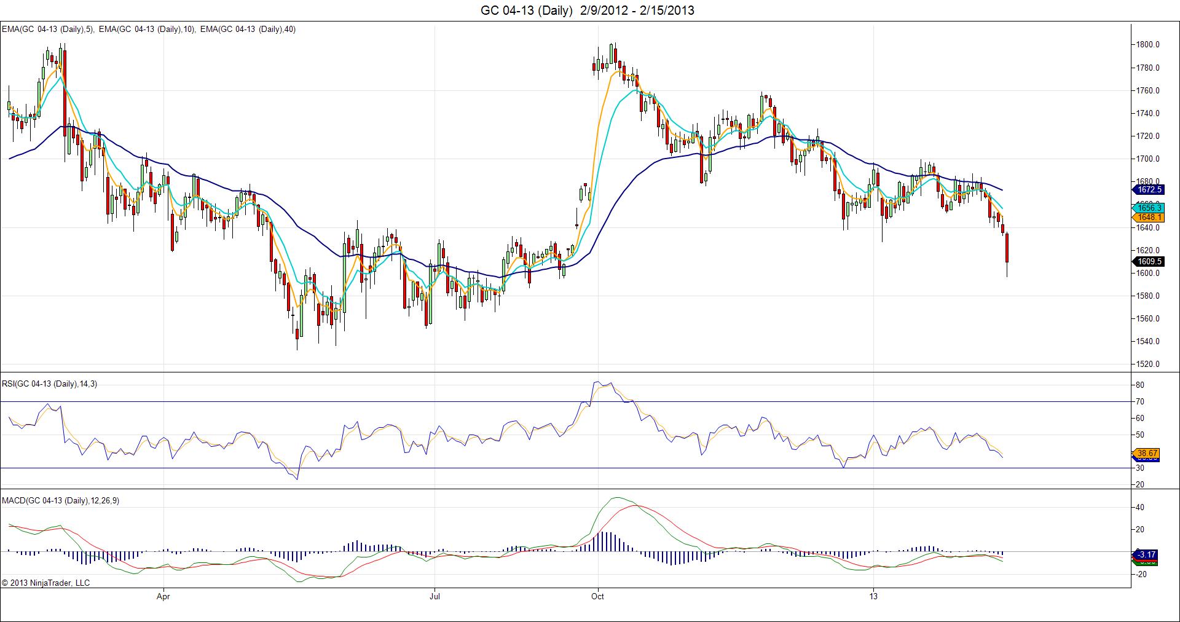The height and width of the screenshot is (622, 1180).
Task: Click the black 1609.5 last price marker
Action: click(1147, 261)
